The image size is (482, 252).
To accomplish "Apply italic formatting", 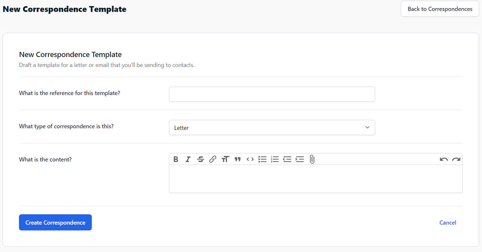I will tap(188, 159).
